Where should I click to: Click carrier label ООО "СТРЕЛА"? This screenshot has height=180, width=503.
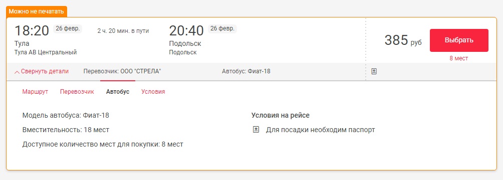(122, 71)
